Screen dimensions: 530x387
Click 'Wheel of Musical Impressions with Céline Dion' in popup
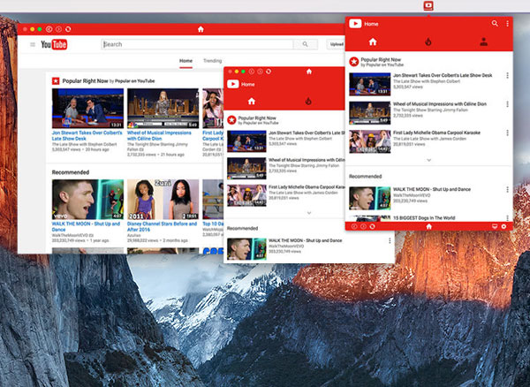(440, 104)
